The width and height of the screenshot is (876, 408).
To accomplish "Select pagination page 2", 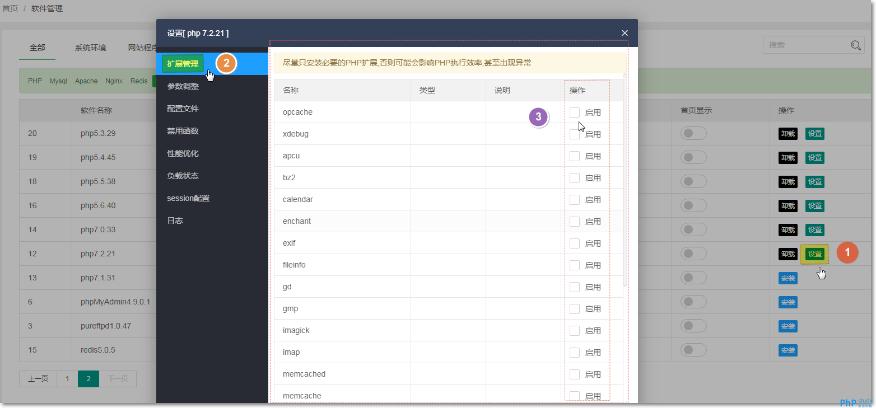I will click(88, 379).
